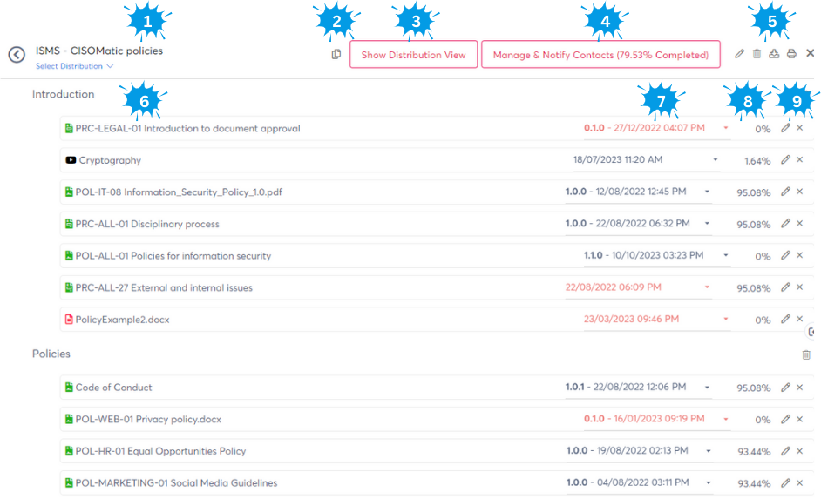Viewport: 821px width, 499px height.
Task: Edit POL-HR-01 Equal Opportunities Policy row
Action: click(785, 451)
